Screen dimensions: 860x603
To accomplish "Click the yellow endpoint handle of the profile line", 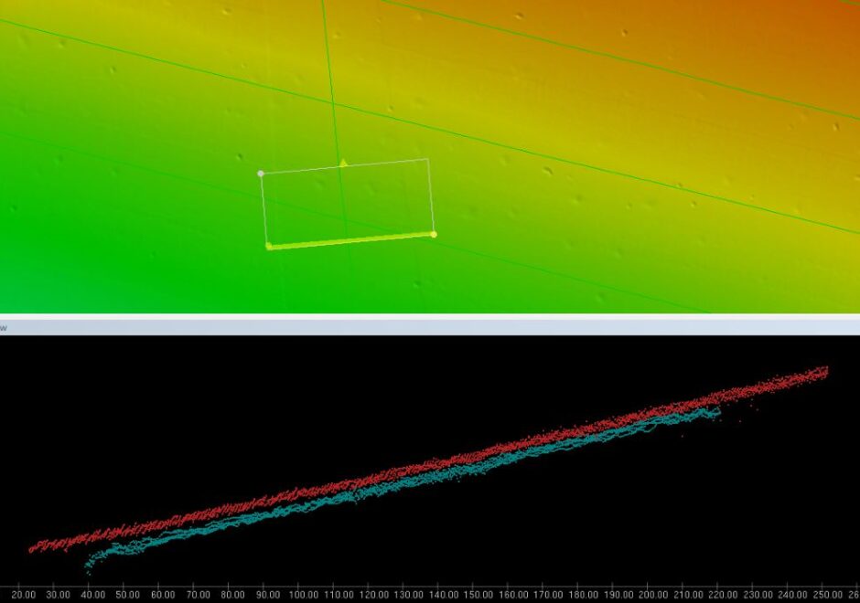I will point(433,235).
